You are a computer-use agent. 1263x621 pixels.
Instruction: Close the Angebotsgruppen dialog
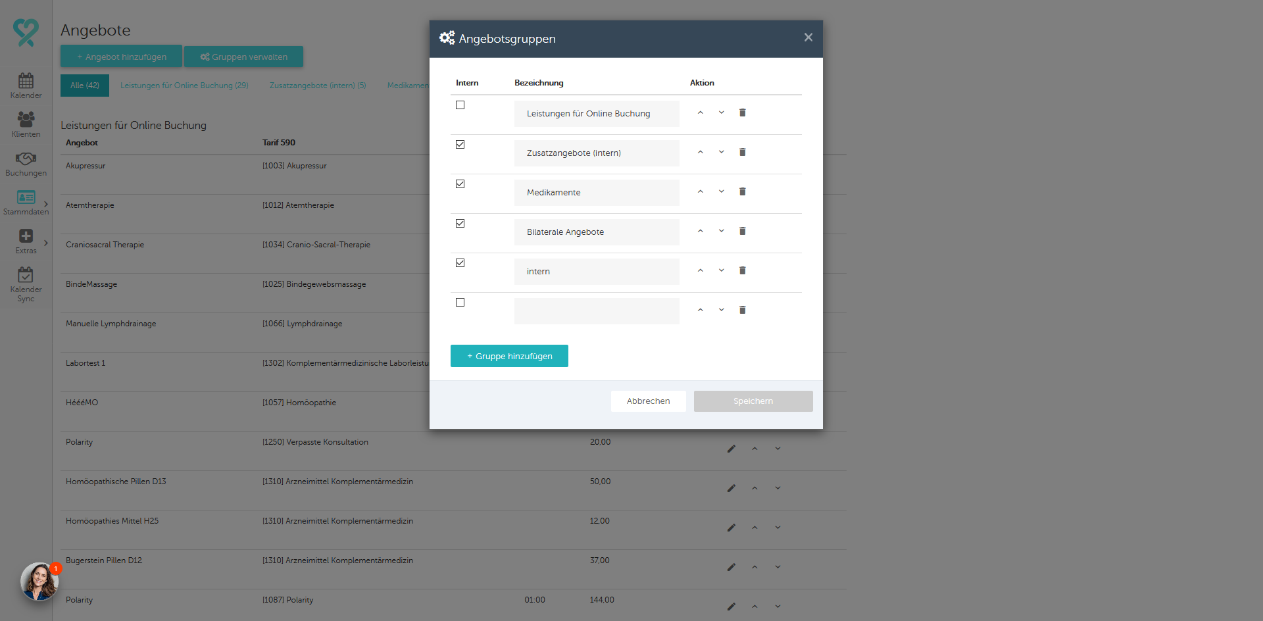[x=808, y=37]
